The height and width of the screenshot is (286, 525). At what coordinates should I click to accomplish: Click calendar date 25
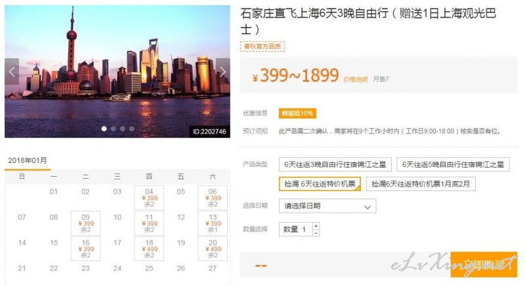pyautogui.click(x=149, y=268)
